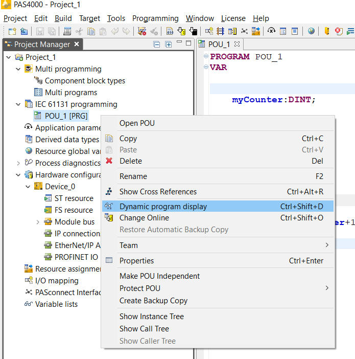Open the License menu
Screen dimensions: 355x359
pyautogui.click(x=233, y=18)
